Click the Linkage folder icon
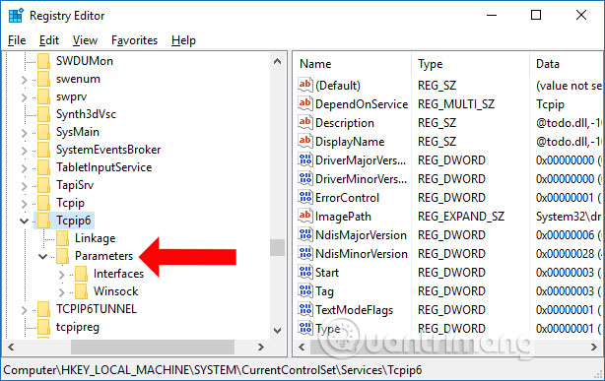Image resolution: width=605 pixels, height=381 pixels. pos(62,238)
